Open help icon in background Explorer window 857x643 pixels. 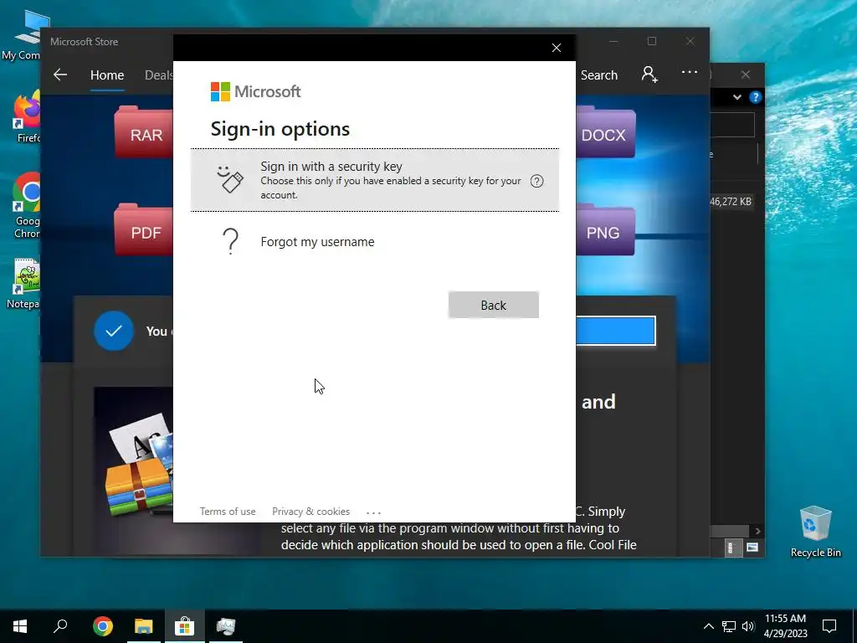pyautogui.click(x=756, y=97)
